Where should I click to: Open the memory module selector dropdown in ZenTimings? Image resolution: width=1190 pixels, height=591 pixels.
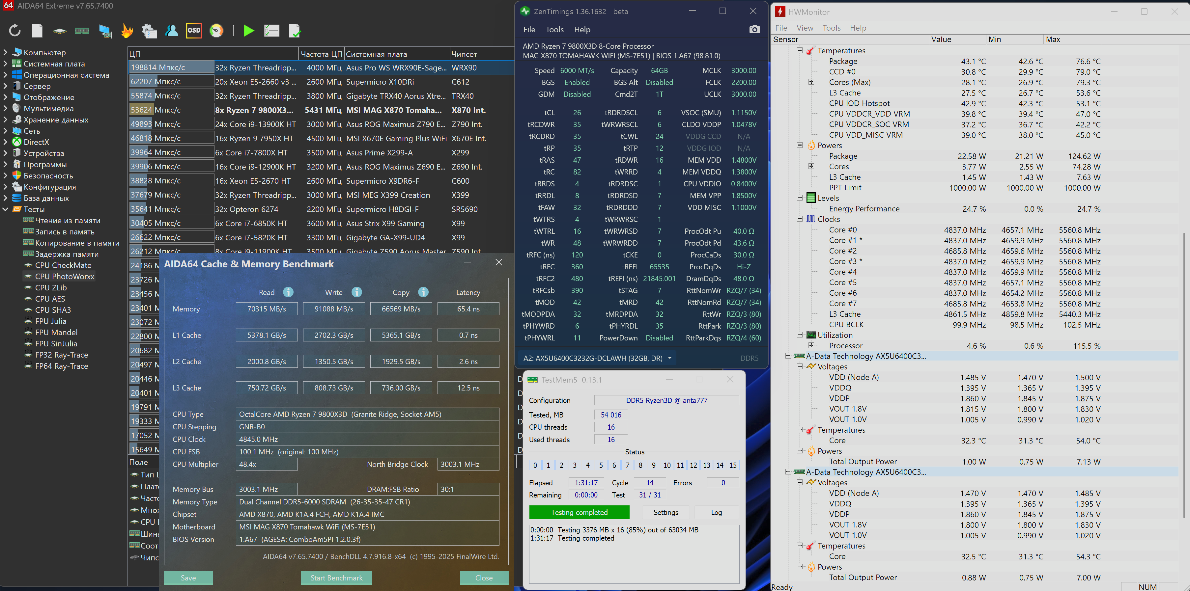tap(669, 358)
